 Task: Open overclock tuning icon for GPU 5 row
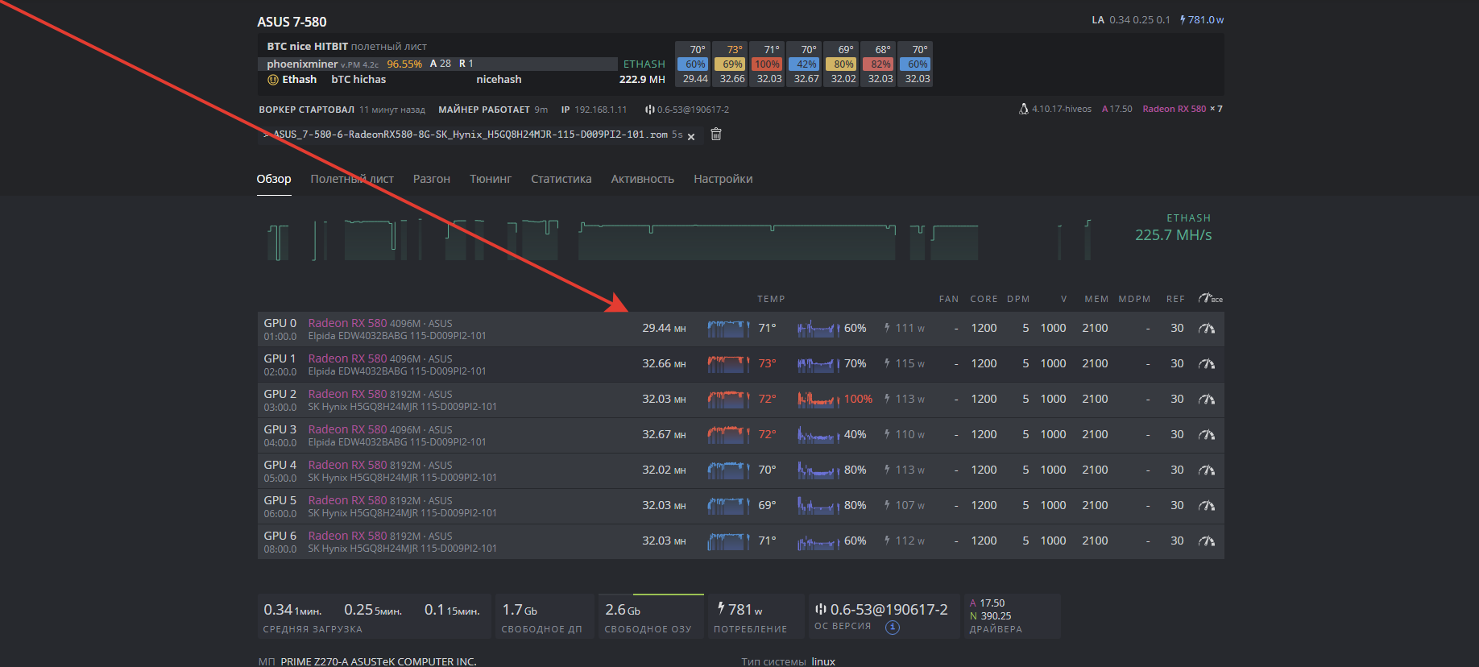(x=1207, y=506)
